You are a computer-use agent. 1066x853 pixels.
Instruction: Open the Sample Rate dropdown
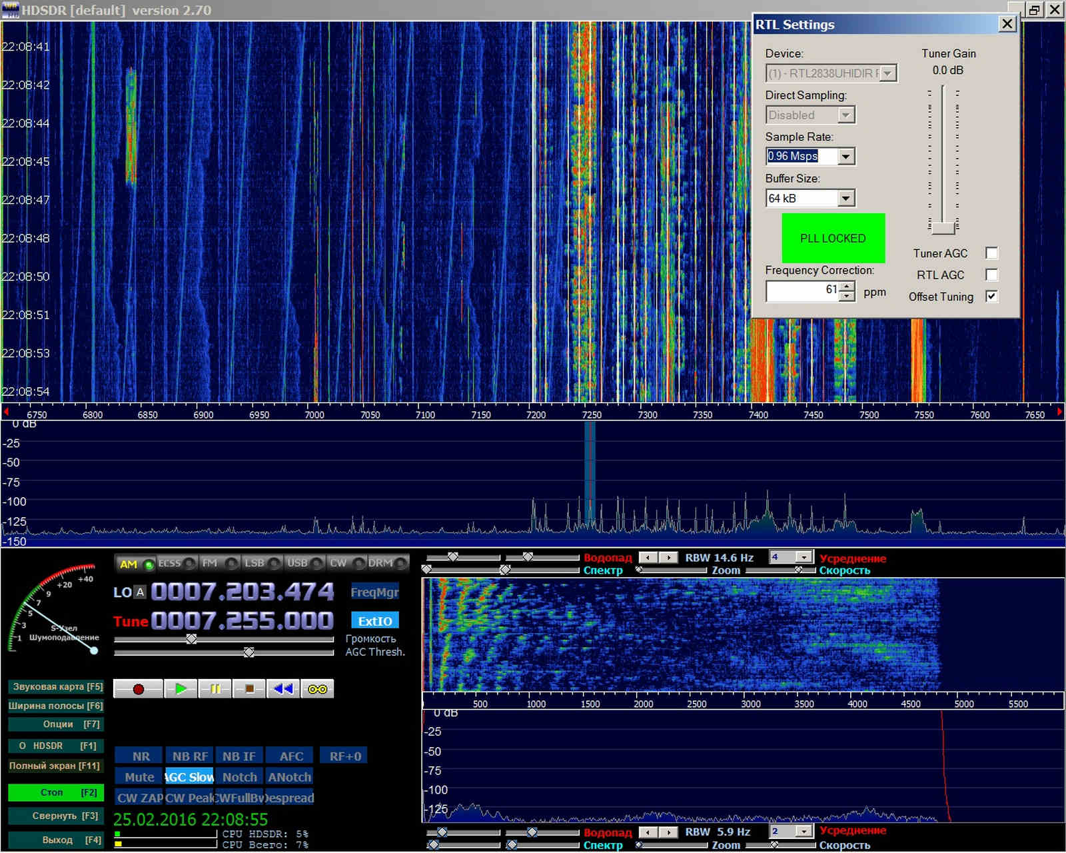(x=845, y=157)
